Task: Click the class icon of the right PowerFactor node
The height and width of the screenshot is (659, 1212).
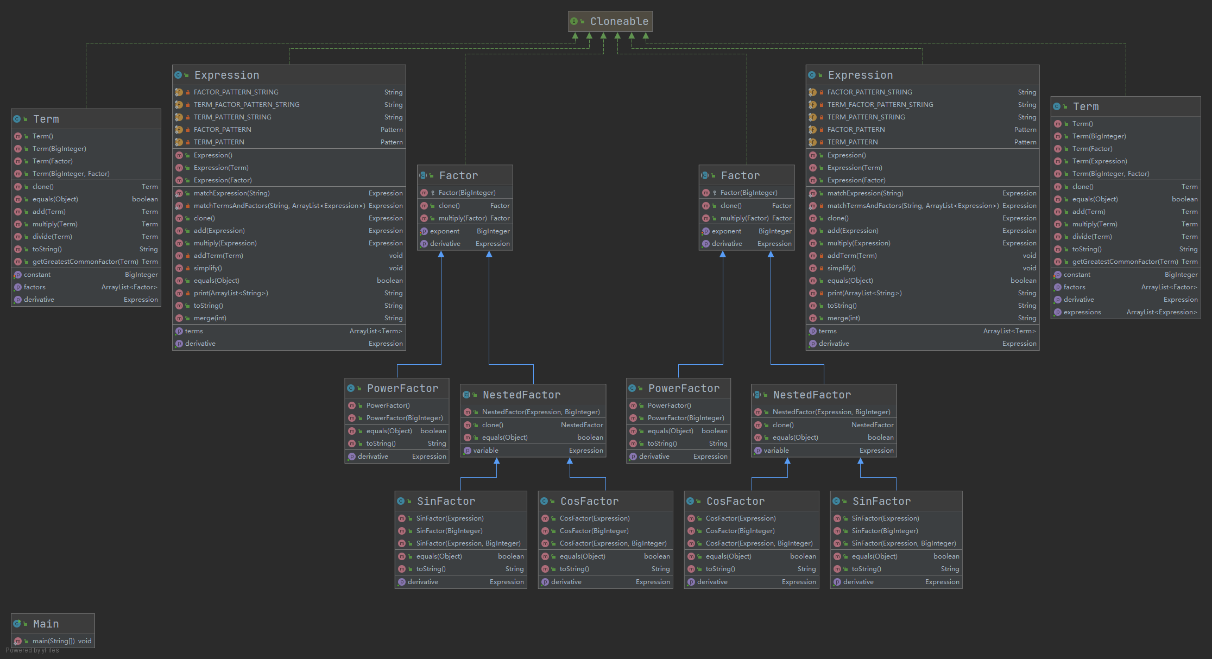Action: coord(632,388)
